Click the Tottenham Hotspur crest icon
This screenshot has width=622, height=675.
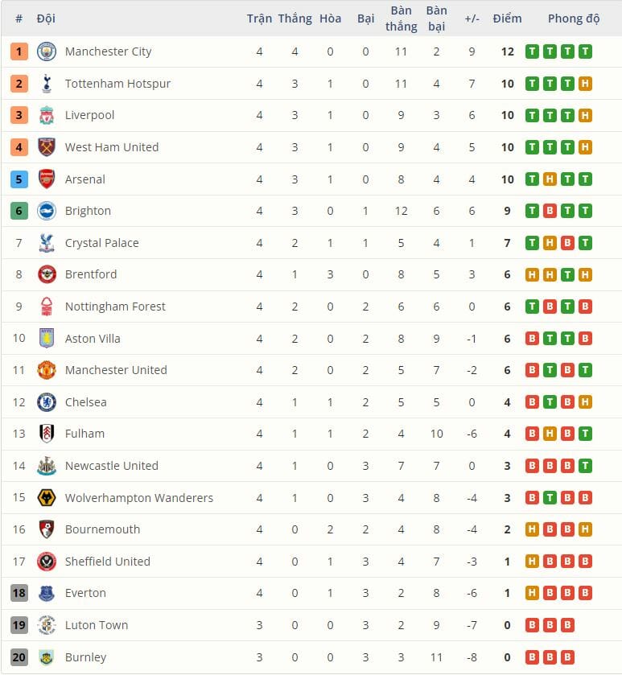(x=47, y=84)
